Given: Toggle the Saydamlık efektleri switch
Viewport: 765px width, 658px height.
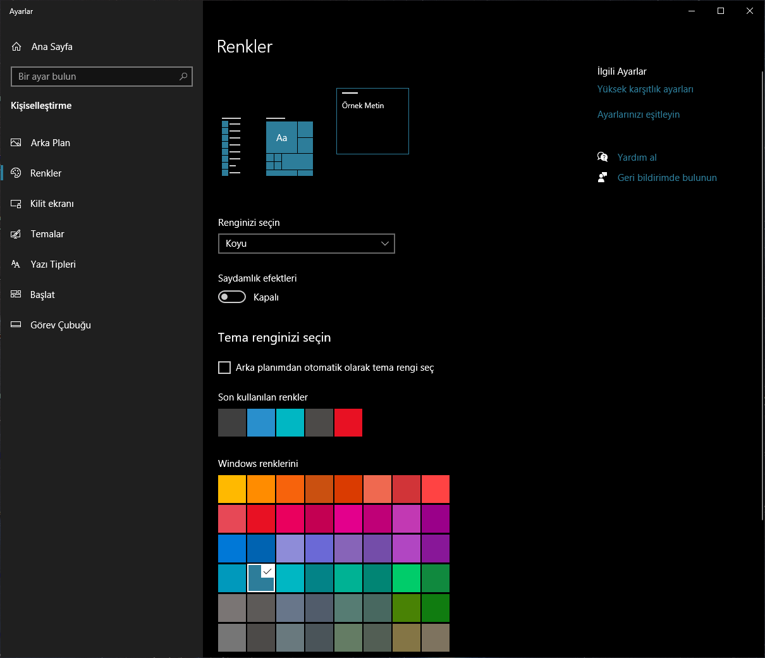Looking at the screenshot, I should tap(232, 297).
